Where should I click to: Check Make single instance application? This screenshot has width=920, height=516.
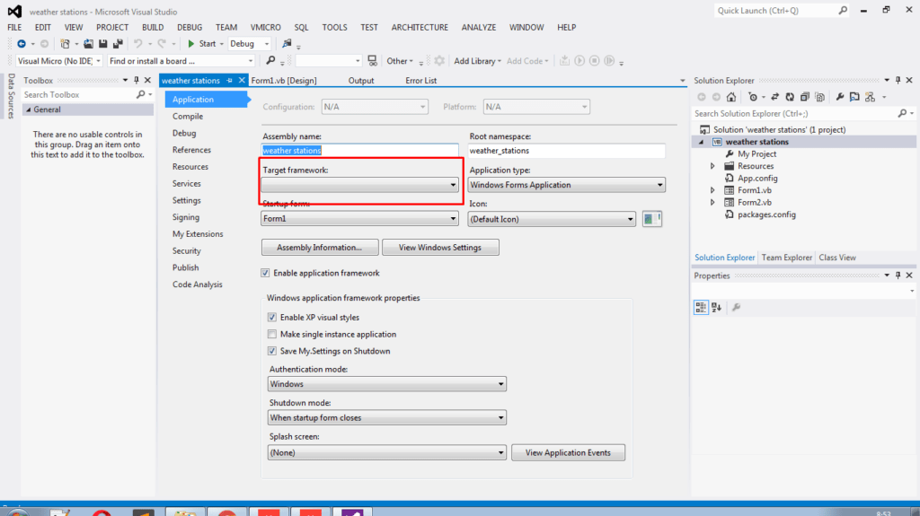(272, 334)
